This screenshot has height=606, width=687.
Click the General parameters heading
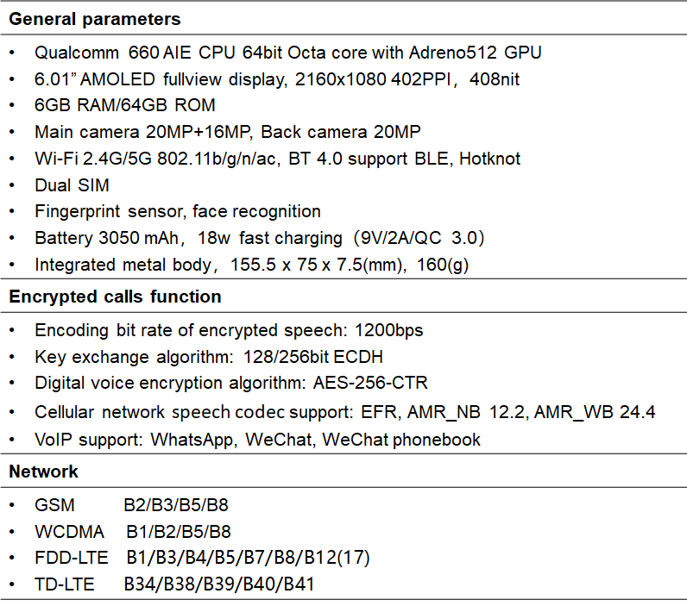[x=95, y=19]
